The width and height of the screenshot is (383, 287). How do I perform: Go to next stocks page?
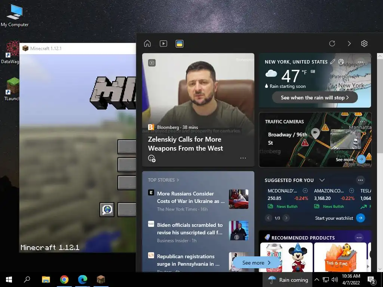click(x=286, y=218)
